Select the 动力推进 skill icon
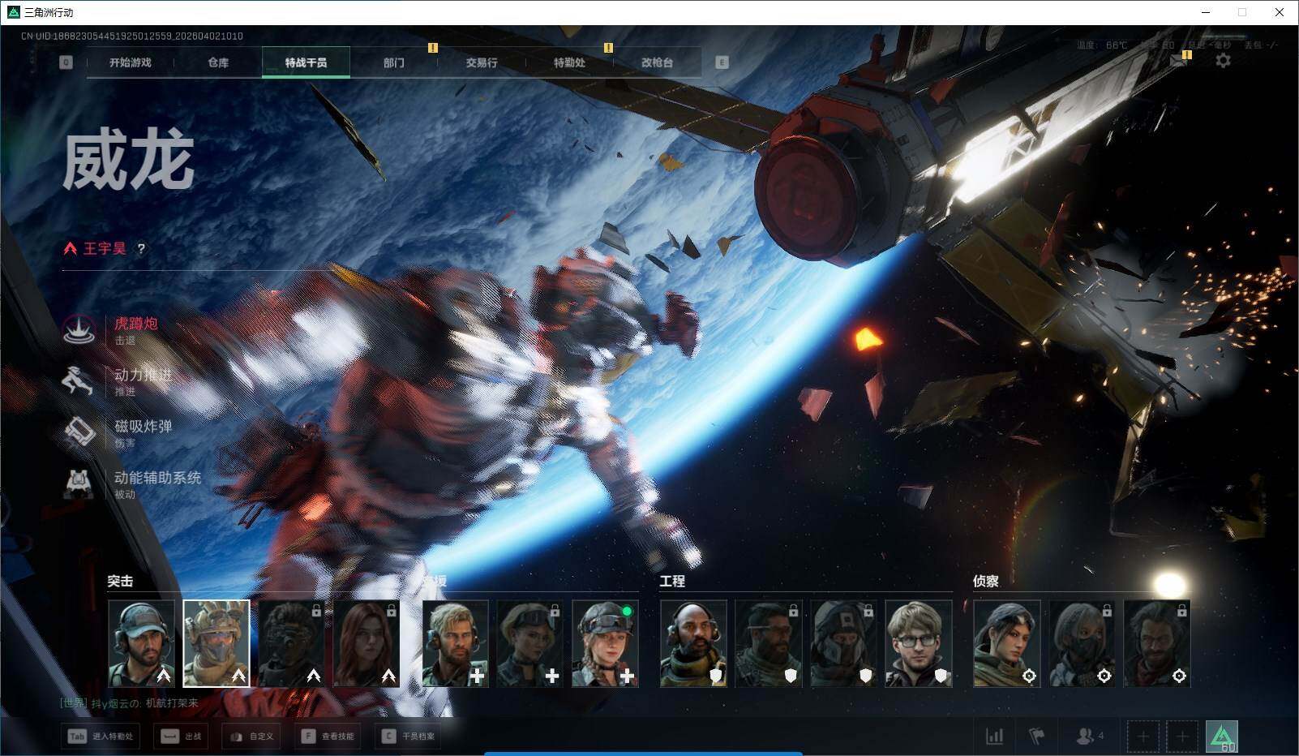This screenshot has width=1299, height=756. click(79, 380)
